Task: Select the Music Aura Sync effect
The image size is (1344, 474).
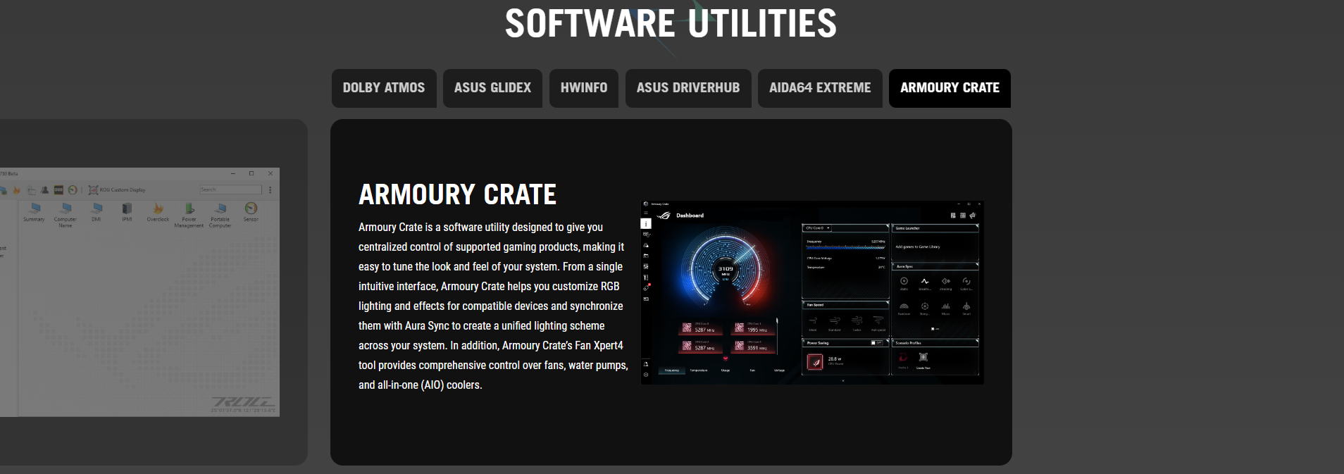Action: point(946,308)
